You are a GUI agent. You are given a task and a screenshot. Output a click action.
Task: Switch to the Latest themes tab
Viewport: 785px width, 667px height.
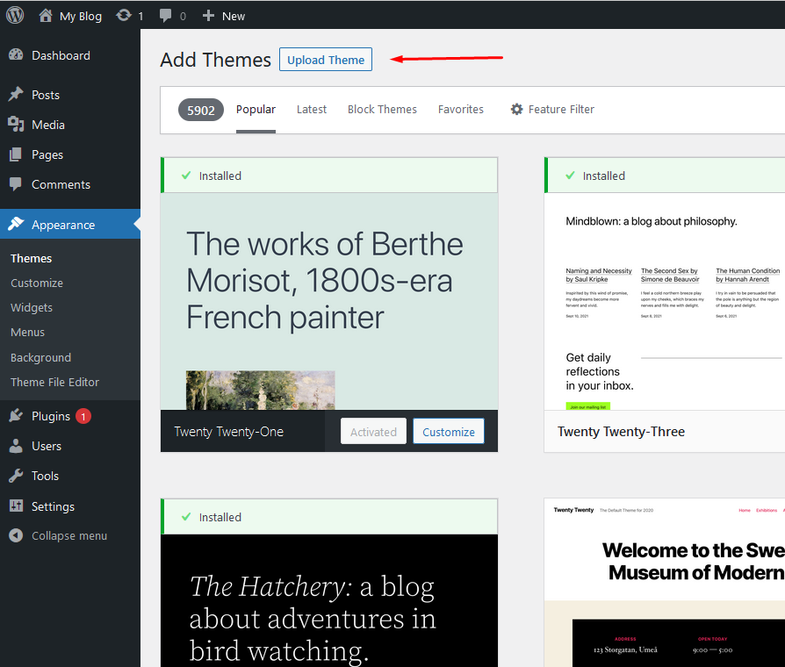click(x=311, y=110)
